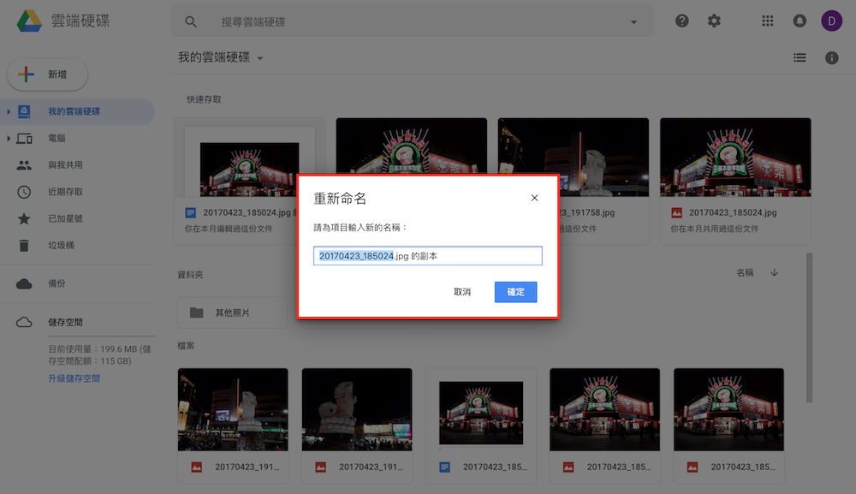Open Google Drive settings gear
The image size is (856, 494).
714,20
